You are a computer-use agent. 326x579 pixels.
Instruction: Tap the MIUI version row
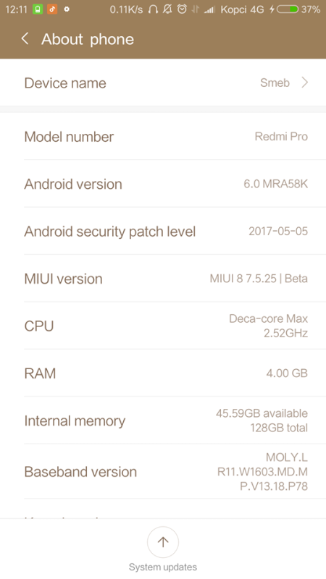(163, 279)
